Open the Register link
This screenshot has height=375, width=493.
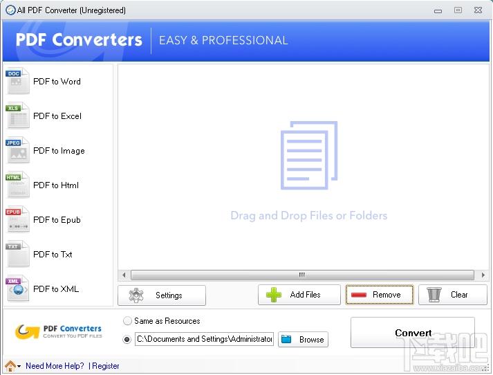(106, 366)
